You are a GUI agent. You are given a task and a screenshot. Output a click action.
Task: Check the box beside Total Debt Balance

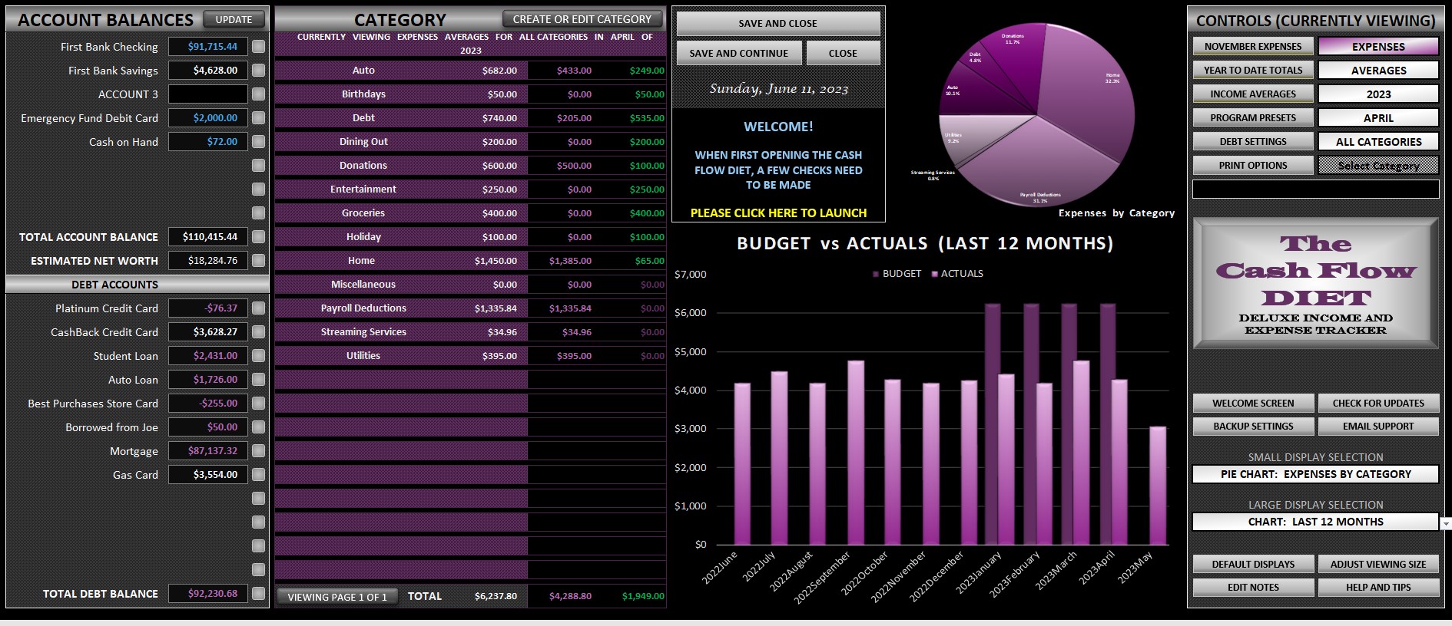(259, 594)
